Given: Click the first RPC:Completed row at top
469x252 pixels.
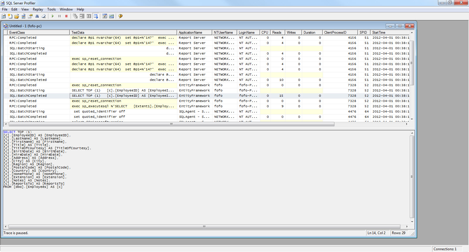Looking at the screenshot, I should coord(206,38).
